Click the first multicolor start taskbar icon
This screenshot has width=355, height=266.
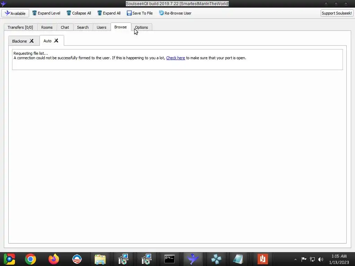9,259
